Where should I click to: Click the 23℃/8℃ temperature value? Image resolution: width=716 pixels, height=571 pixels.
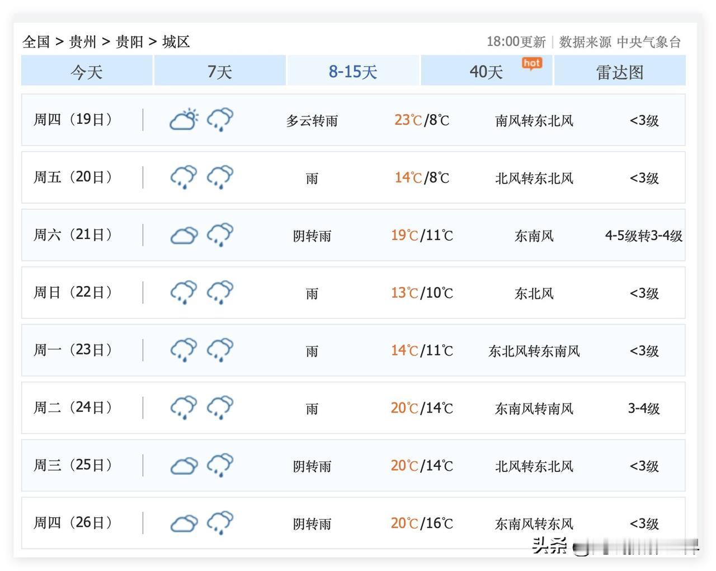422,120
